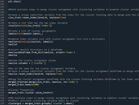Screen dimensions: 139x105
Task: Click the on='index' argument on line 312
Action: (x=70, y=82)
